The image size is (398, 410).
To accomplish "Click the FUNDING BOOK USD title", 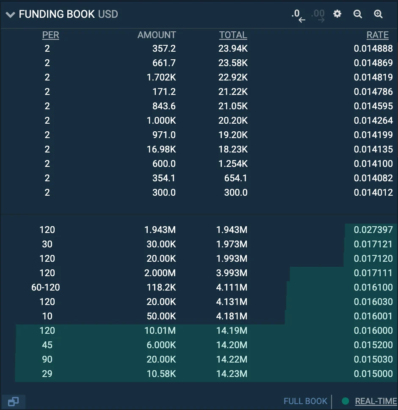I will click(x=69, y=14).
